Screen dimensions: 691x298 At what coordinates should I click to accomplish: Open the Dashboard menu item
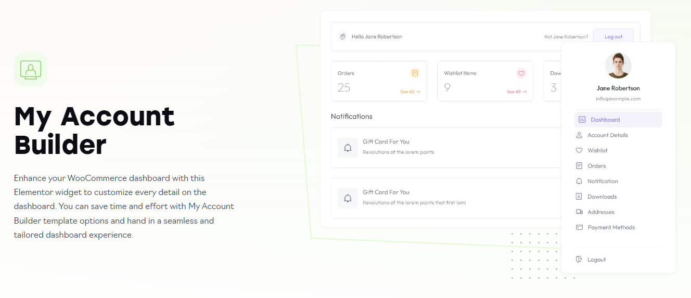(605, 120)
